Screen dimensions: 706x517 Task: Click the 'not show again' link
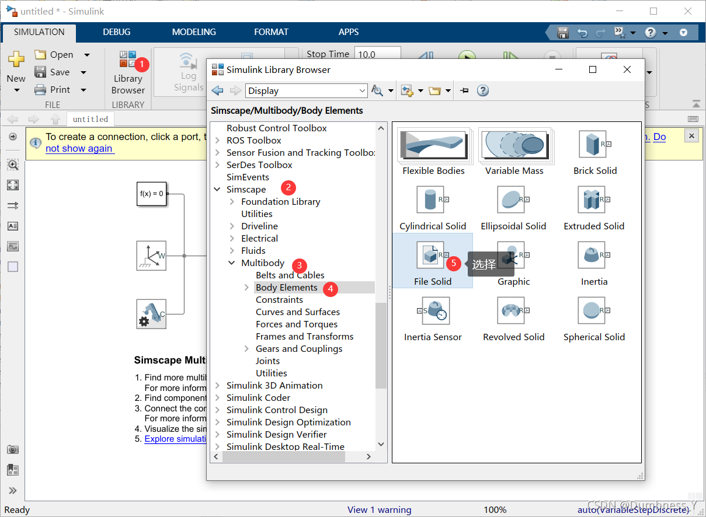tap(79, 148)
